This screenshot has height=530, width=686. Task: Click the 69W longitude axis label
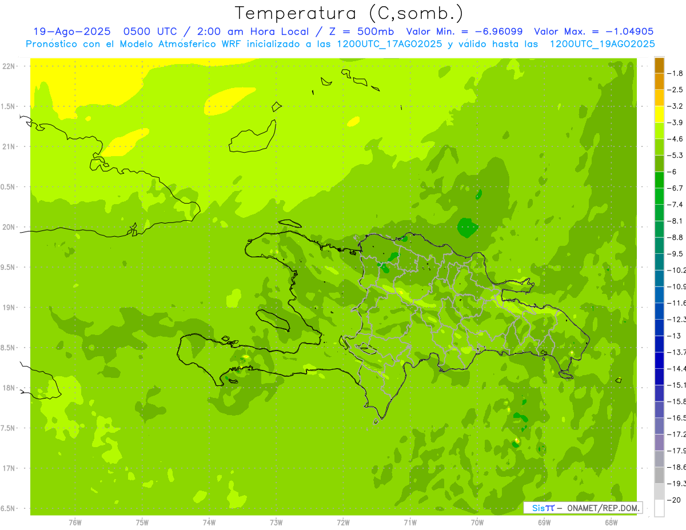[x=544, y=523]
